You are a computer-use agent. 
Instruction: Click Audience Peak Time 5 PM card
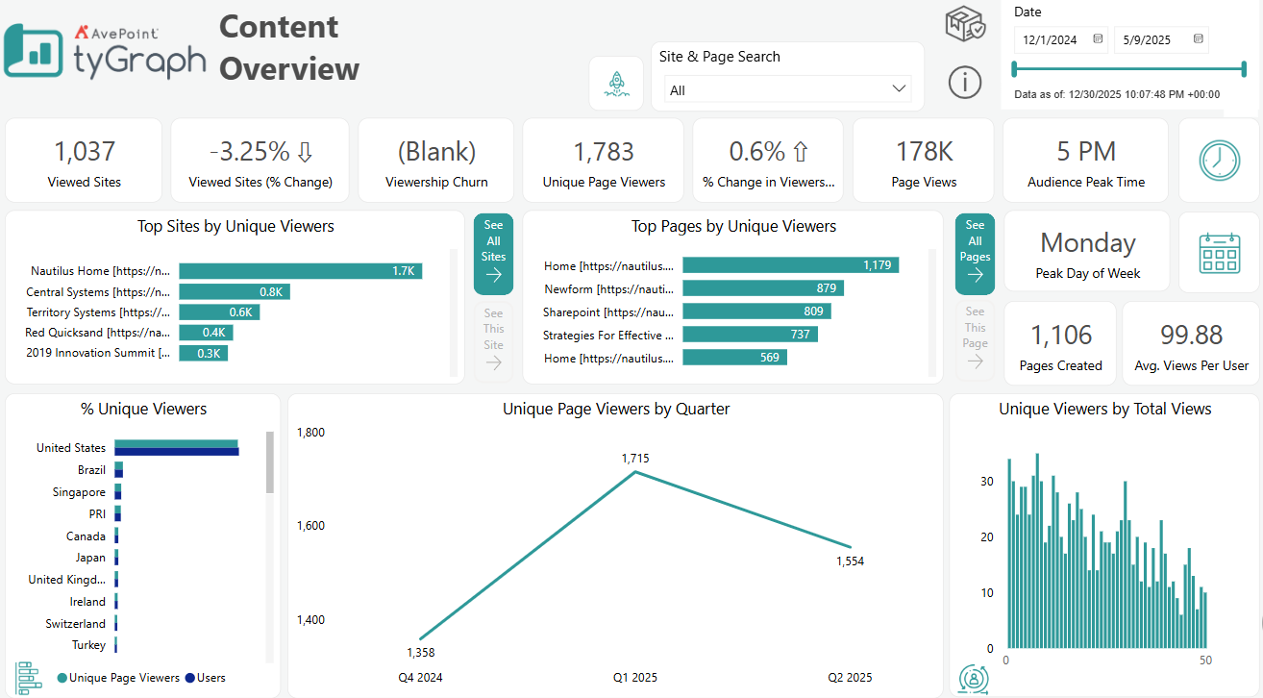tap(1086, 160)
